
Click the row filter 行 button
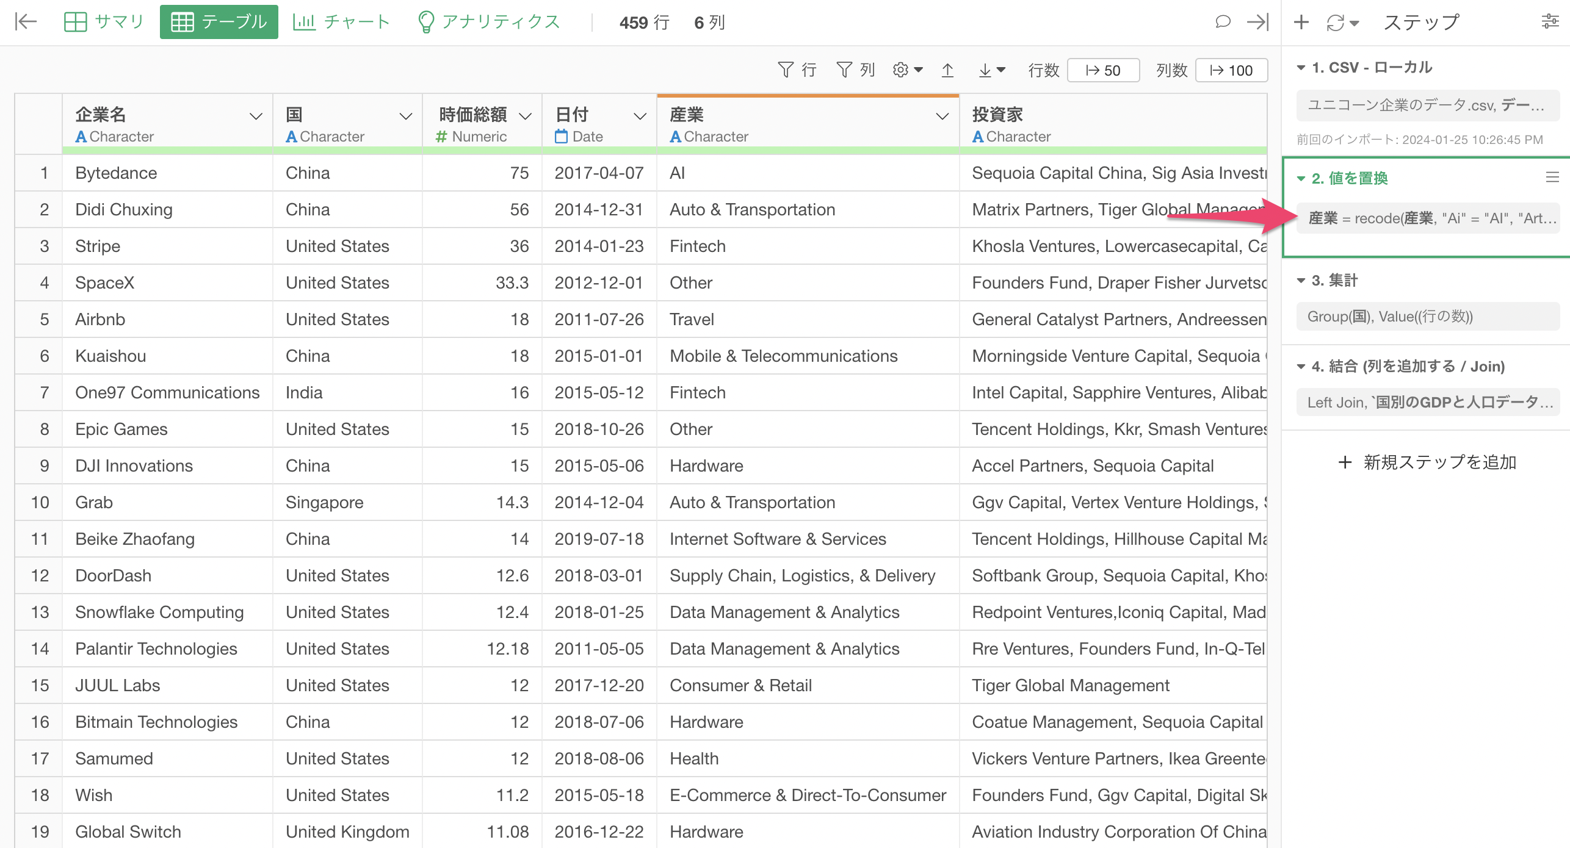797,70
